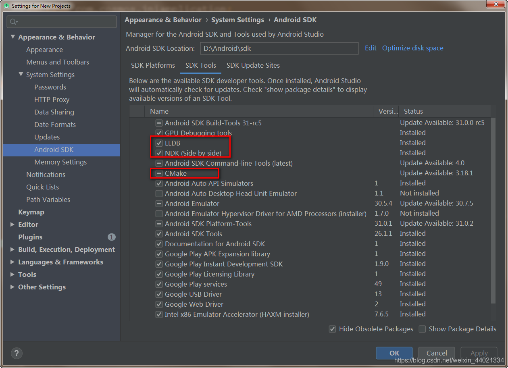Click Android SDK Location input field
The width and height of the screenshot is (508, 368).
279,48
